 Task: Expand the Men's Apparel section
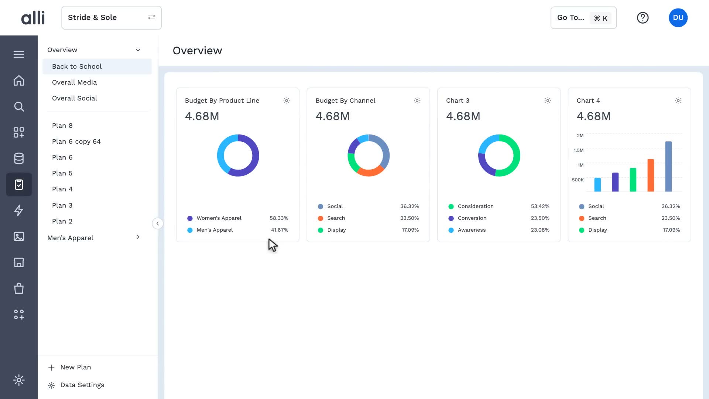(x=138, y=237)
